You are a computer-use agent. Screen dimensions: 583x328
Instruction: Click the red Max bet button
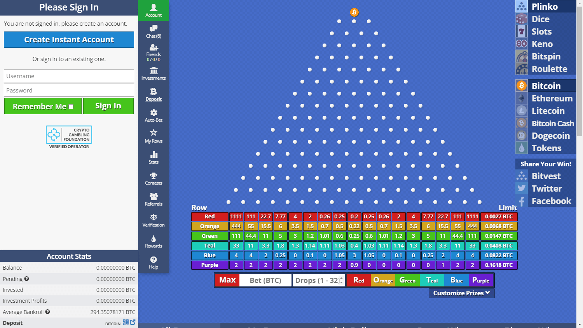tap(227, 280)
